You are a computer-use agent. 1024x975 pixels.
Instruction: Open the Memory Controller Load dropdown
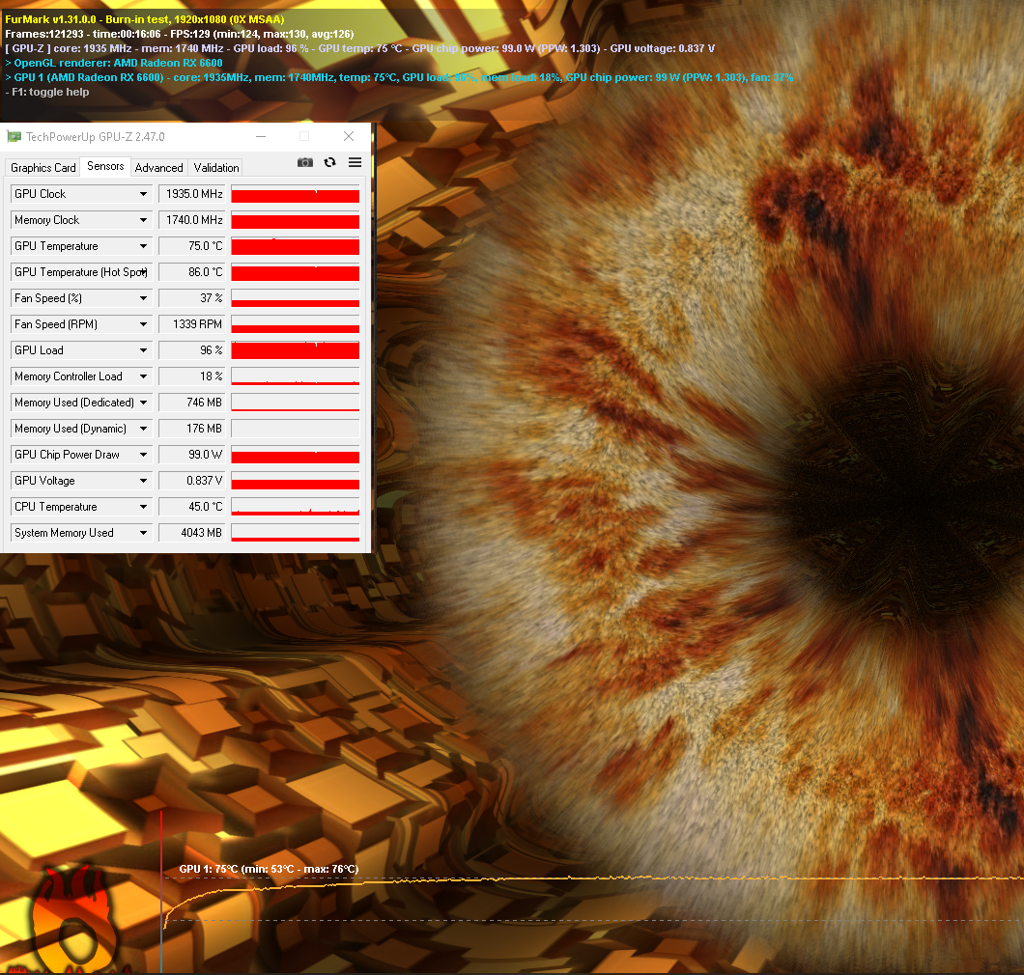143,376
